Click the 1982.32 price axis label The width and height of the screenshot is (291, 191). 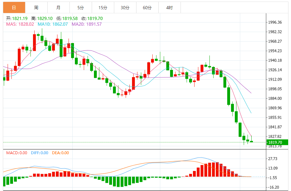tap(275, 32)
